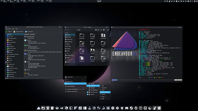
Task: Select the Very Small icon size option
Action: click(105, 88)
